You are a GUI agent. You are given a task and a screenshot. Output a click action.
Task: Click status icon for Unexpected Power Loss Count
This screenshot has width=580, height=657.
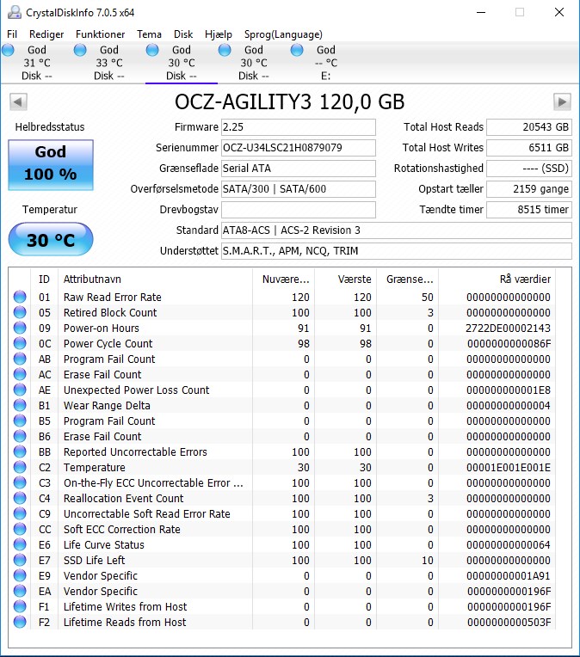pos(20,390)
